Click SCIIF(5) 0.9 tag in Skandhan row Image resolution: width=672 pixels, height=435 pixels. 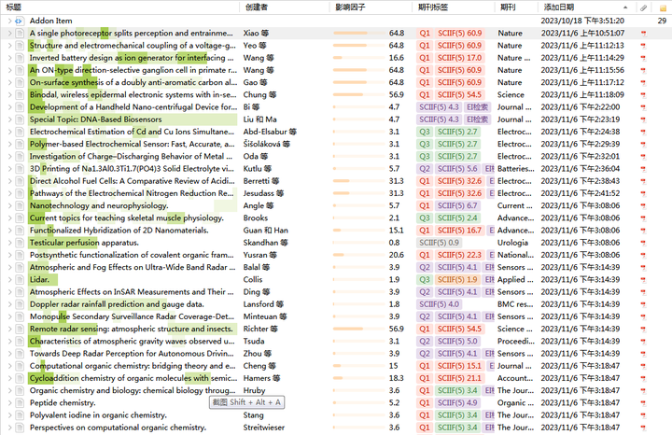click(x=439, y=243)
